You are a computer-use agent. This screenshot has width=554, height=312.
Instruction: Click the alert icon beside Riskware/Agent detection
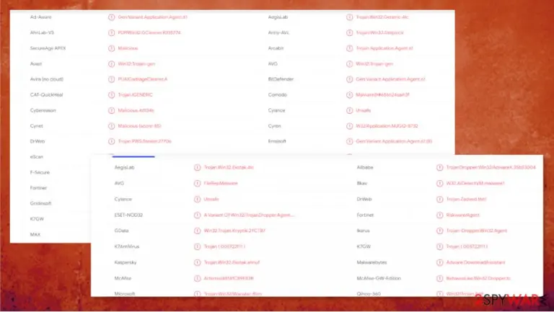439,215
